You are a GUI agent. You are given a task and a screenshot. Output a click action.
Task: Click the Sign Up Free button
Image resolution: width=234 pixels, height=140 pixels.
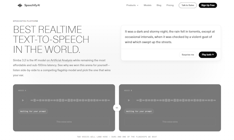[x=208, y=5]
